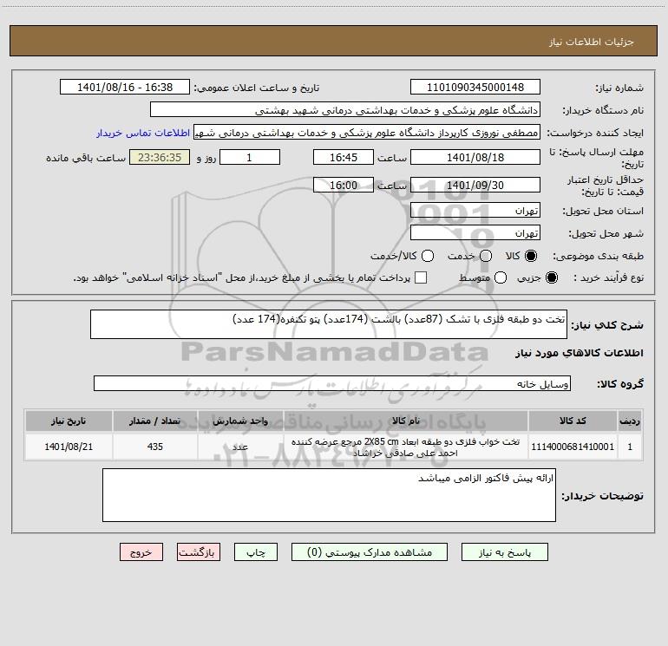668x646 pixels.
Task: Open مشاهده مدارک پیوستی (0) button
Action: [370, 551]
